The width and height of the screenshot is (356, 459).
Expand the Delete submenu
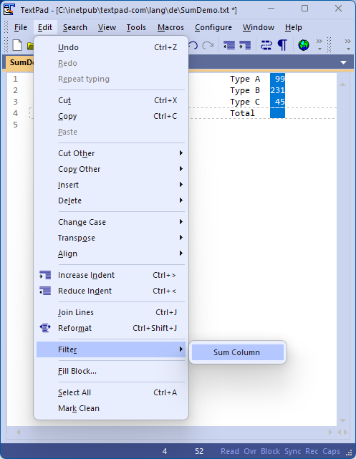click(x=111, y=200)
